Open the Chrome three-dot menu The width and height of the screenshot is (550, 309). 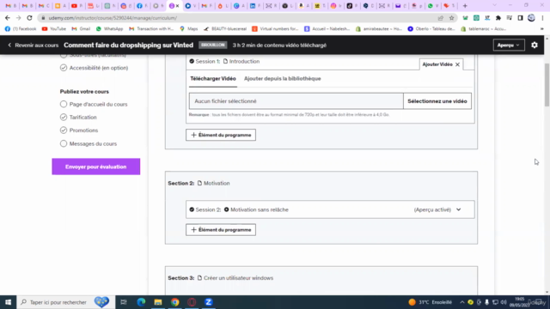(542, 18)
